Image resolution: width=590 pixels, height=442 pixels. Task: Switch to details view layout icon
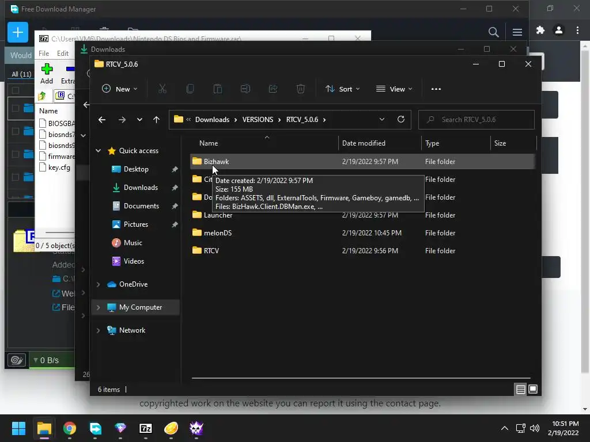520,390
